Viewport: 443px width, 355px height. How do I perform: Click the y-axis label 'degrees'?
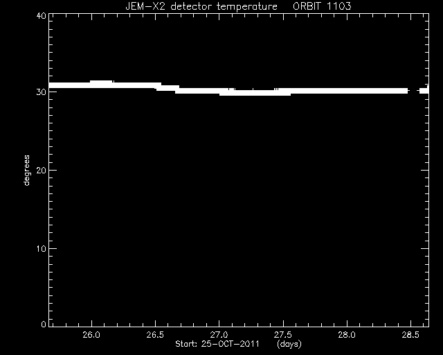tap(26, 171)
